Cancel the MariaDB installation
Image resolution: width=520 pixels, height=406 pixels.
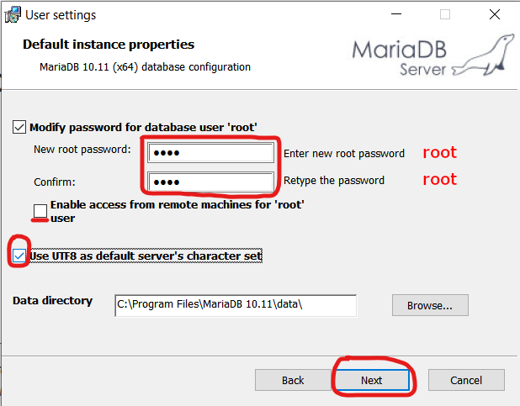tap(465, 380)
